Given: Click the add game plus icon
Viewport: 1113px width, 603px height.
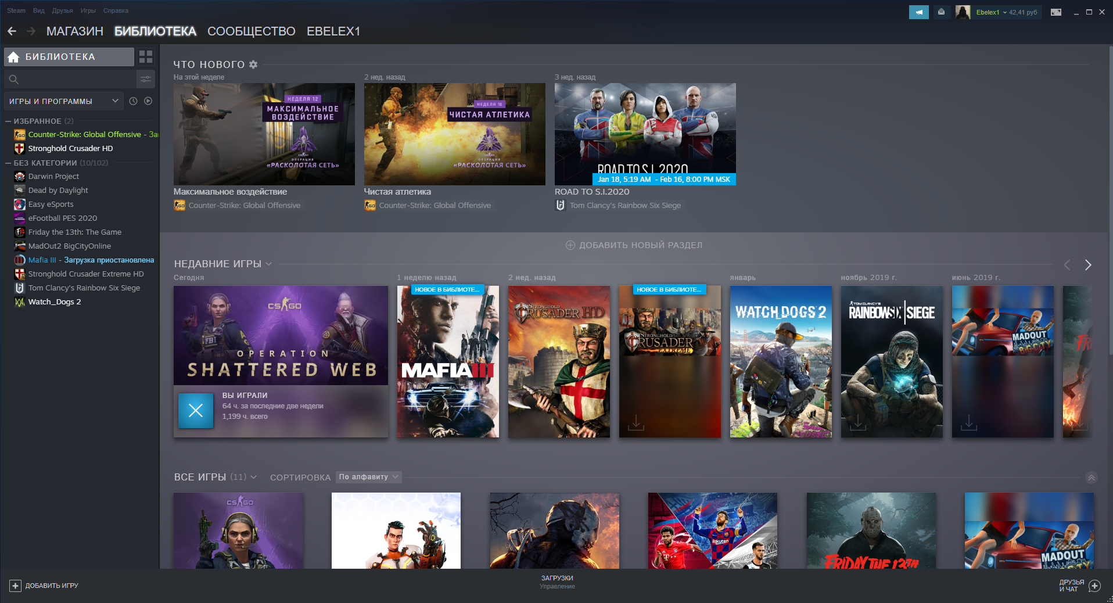Looking at the screenshot, I should coord(16,586).
